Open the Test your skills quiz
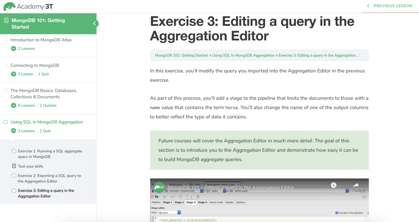The height and width of the screenshot is (222, 419). 30,166
